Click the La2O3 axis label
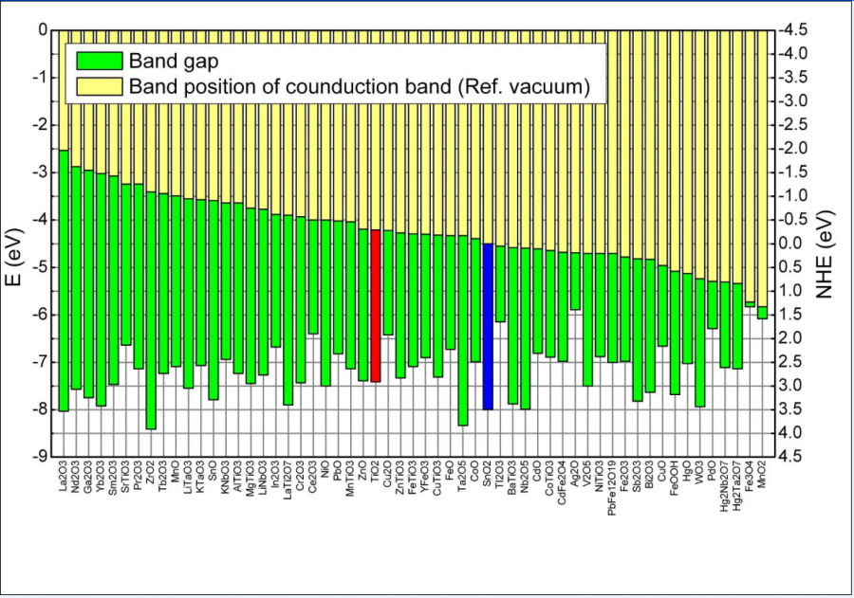 [x=64, y=477]
